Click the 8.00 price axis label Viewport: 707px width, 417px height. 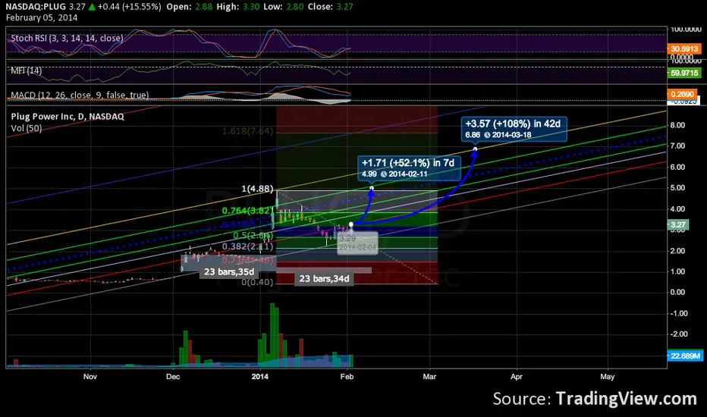[x=677, y=125]
